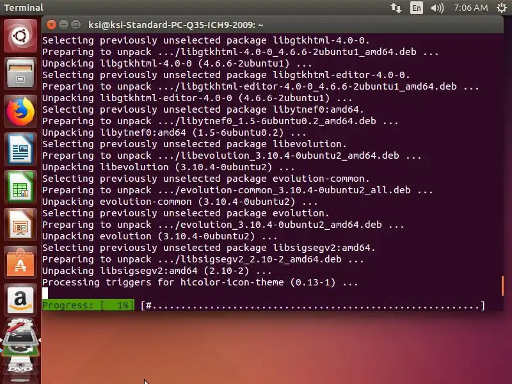Open the 7:06 AM clock menu

coord(470,8)
